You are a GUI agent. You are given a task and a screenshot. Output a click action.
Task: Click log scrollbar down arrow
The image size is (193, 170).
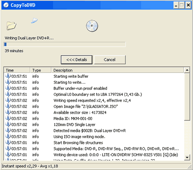click(x=187, y=157)
